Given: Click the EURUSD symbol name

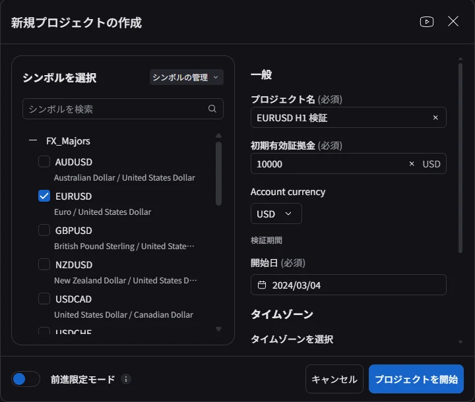Looking at the screenshot, I should [x=74, y=196].
